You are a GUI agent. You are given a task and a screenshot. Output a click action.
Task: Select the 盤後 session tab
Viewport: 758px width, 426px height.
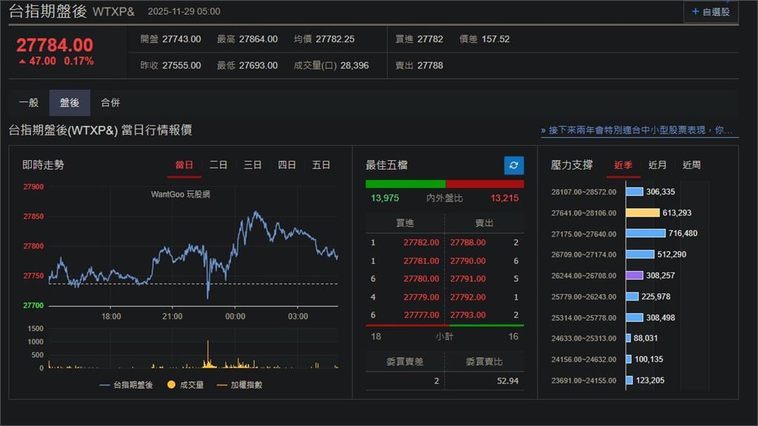[70, 103]
